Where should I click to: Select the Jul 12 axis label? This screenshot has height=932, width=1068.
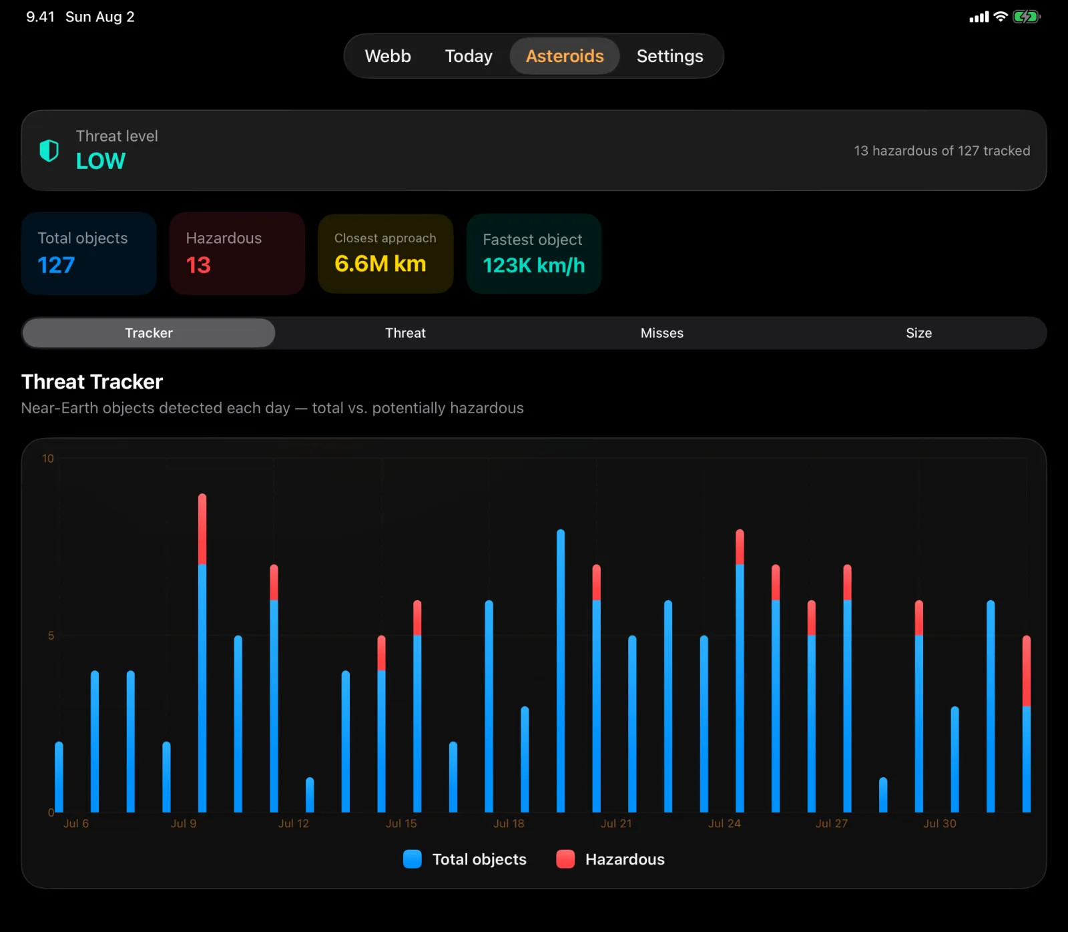pos(294,824)
